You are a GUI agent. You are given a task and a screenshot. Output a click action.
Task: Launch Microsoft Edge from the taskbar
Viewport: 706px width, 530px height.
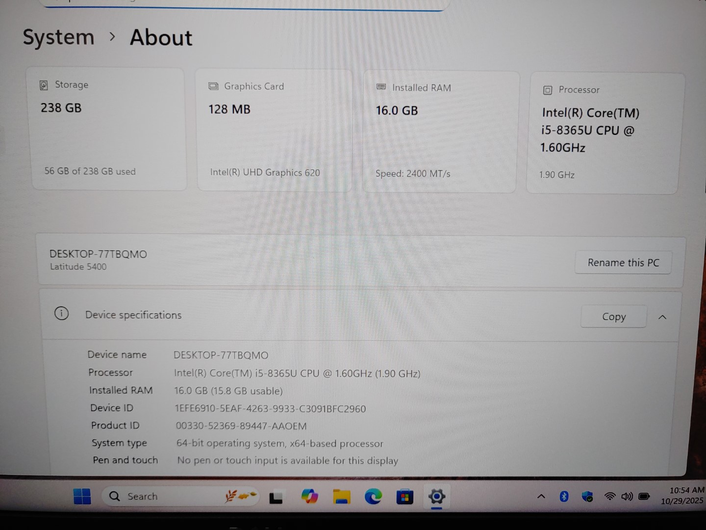[x=373, y=497]
